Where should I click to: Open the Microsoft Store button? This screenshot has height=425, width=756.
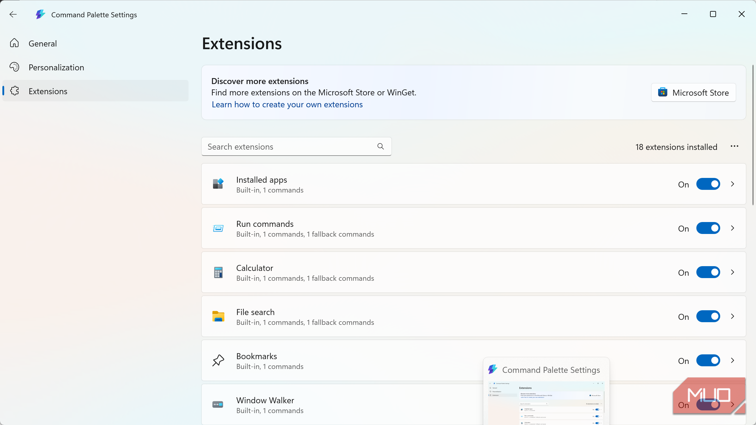[x=693, y=93]
